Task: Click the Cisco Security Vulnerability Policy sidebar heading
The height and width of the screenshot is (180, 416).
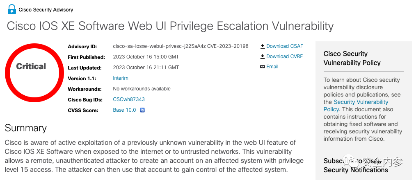Action: (352, 58)
